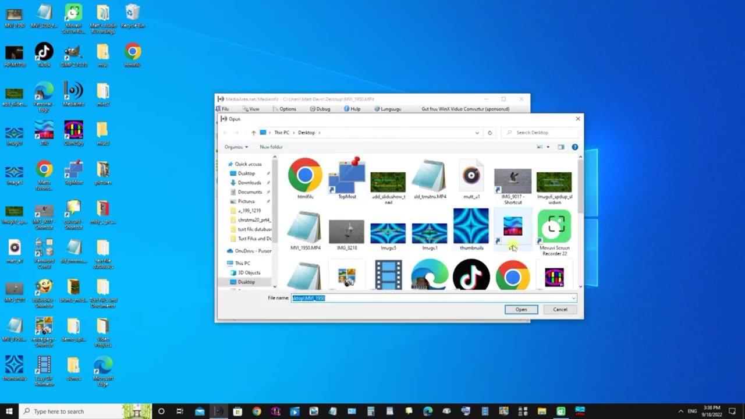745x419 pixels.
Task: Toggle the preview pane button
Action: tap(560, 147)
